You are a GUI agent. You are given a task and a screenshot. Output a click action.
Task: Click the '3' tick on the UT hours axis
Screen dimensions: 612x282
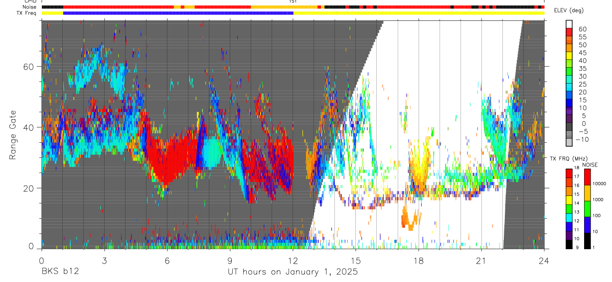pos(104,260)
